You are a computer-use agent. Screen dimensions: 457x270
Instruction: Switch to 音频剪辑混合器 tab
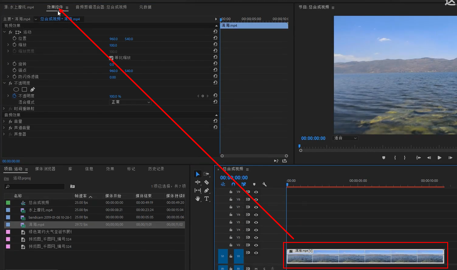[x=101, y=7]
